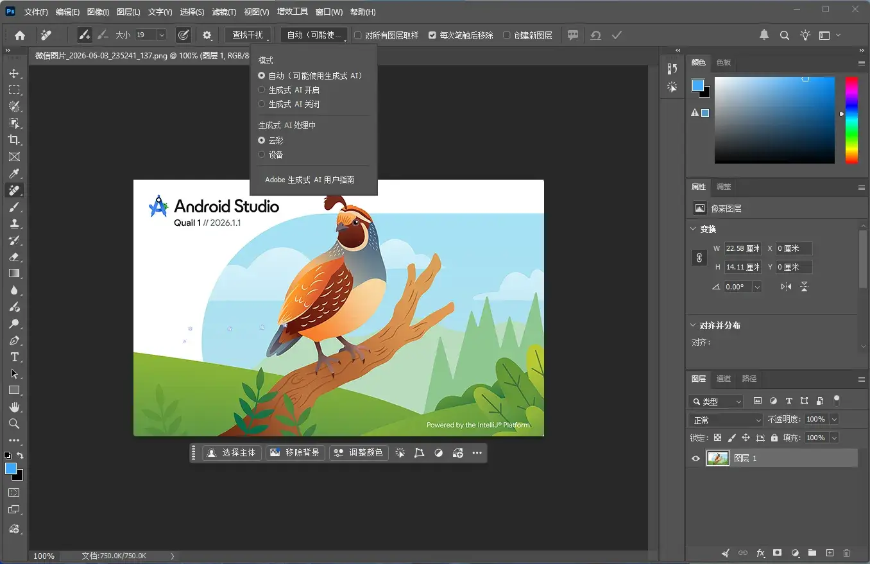Open the Search magnifier icon

pos(784,35)
